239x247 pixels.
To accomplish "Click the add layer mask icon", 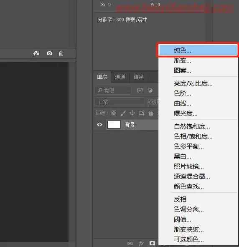I will [x=152, y=243].
